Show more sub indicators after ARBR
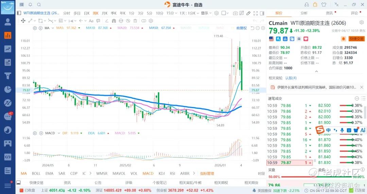This screenshot has height=194, width=367. point(194,173)
